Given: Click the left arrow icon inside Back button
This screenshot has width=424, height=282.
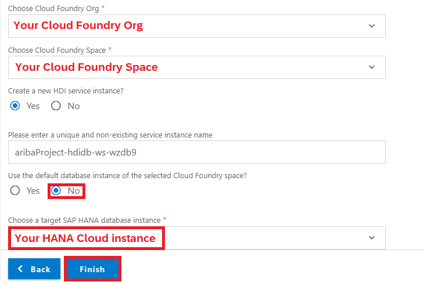Looking at the screenshot, I should [x=20, y=269].
